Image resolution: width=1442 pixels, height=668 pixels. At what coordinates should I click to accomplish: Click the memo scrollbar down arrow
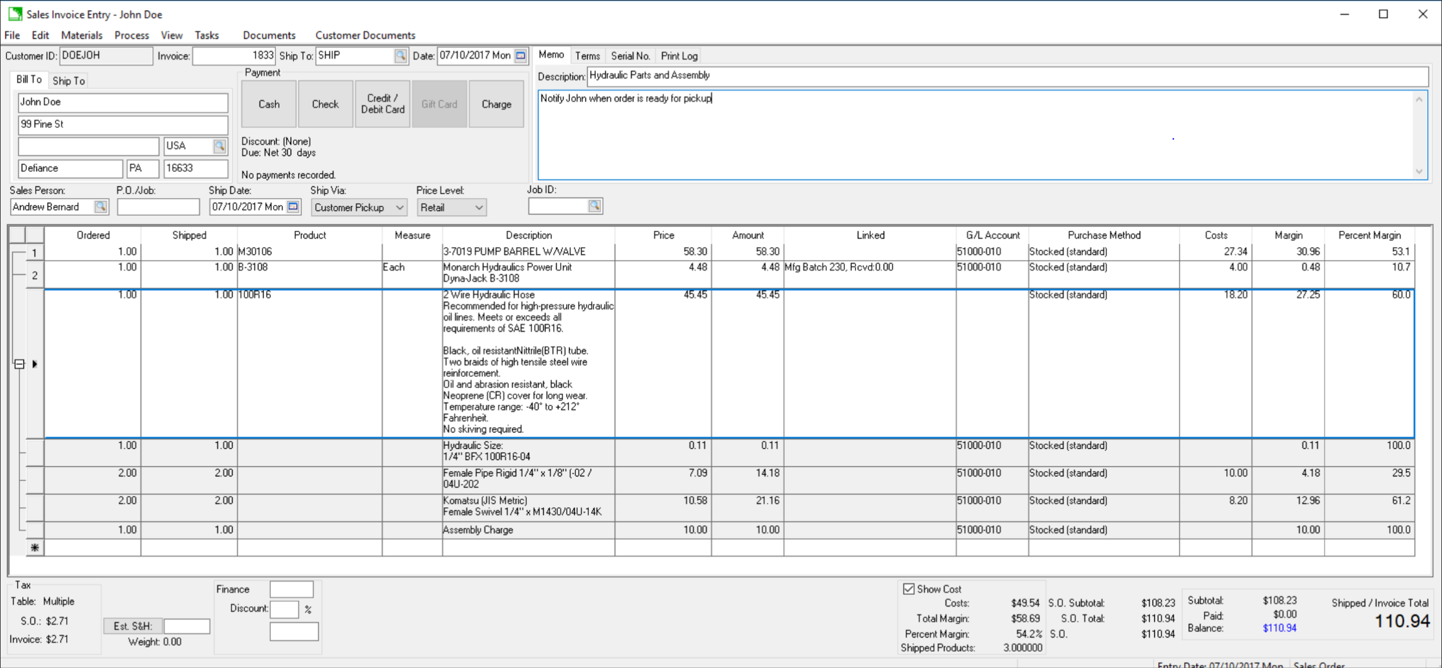1419,171
